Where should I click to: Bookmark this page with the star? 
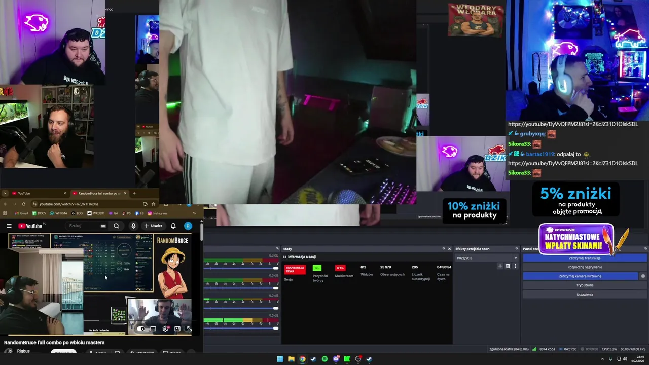[153, 204]
